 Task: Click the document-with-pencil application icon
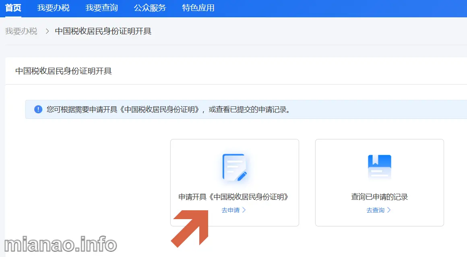point(234,167)
